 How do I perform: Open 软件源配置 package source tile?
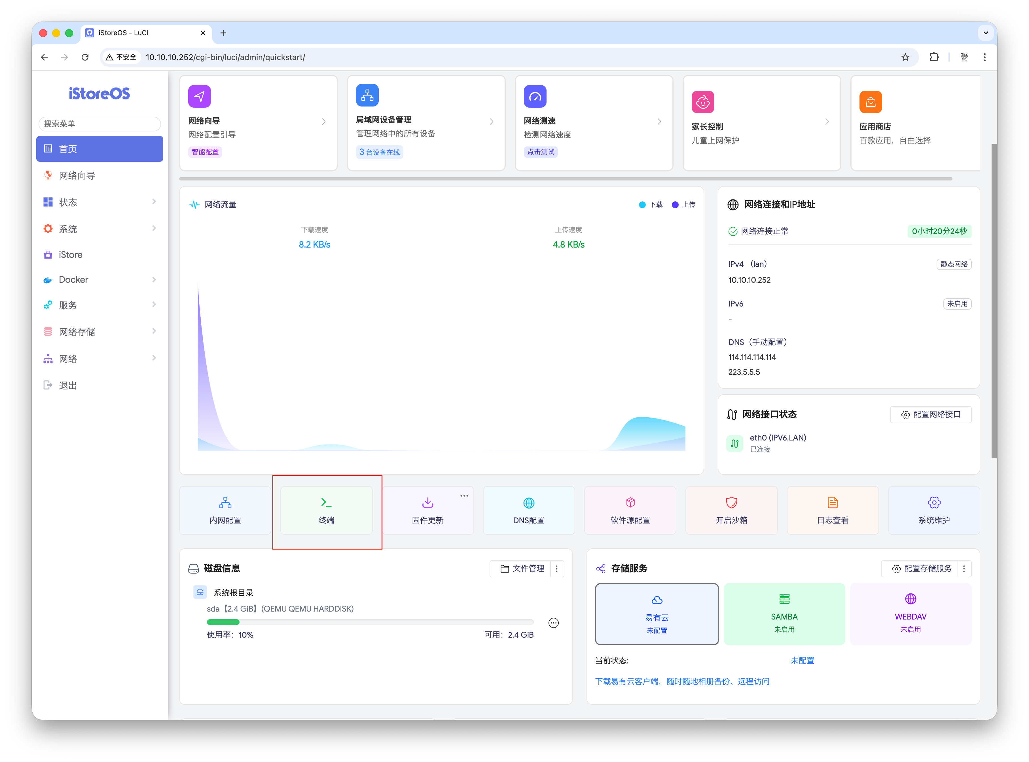coord(630,511)
